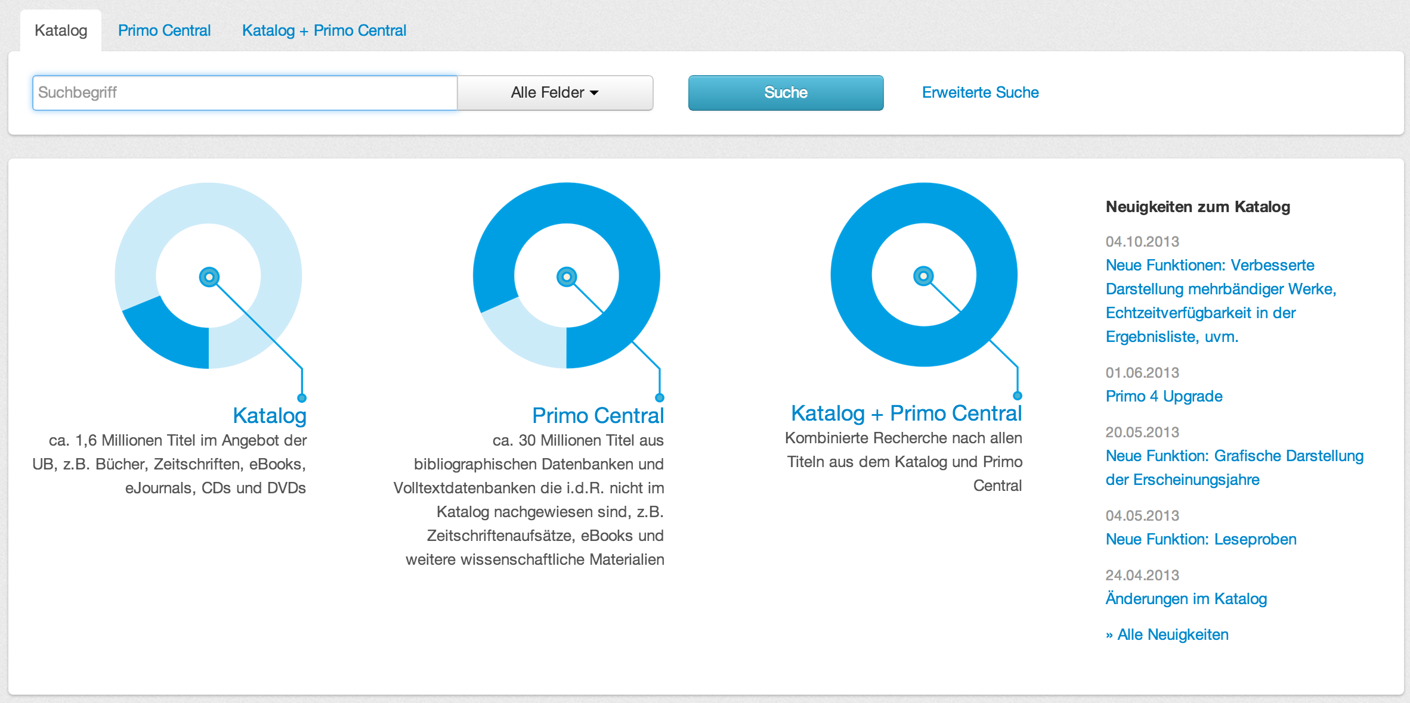The height and width of the screenshot is (703, 1410).
Task: Switch to the Katalog tab
Action: coord(61,30)
